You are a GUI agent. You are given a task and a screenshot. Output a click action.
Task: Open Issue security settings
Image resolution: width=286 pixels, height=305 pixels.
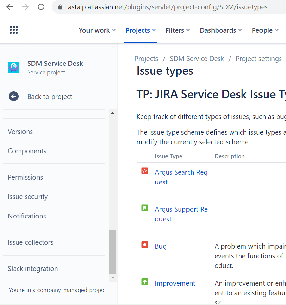pos(28,197)
